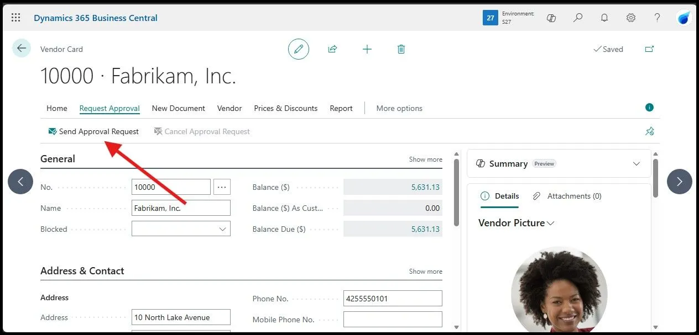Click the Phone No. field

[x=393, y=299]
